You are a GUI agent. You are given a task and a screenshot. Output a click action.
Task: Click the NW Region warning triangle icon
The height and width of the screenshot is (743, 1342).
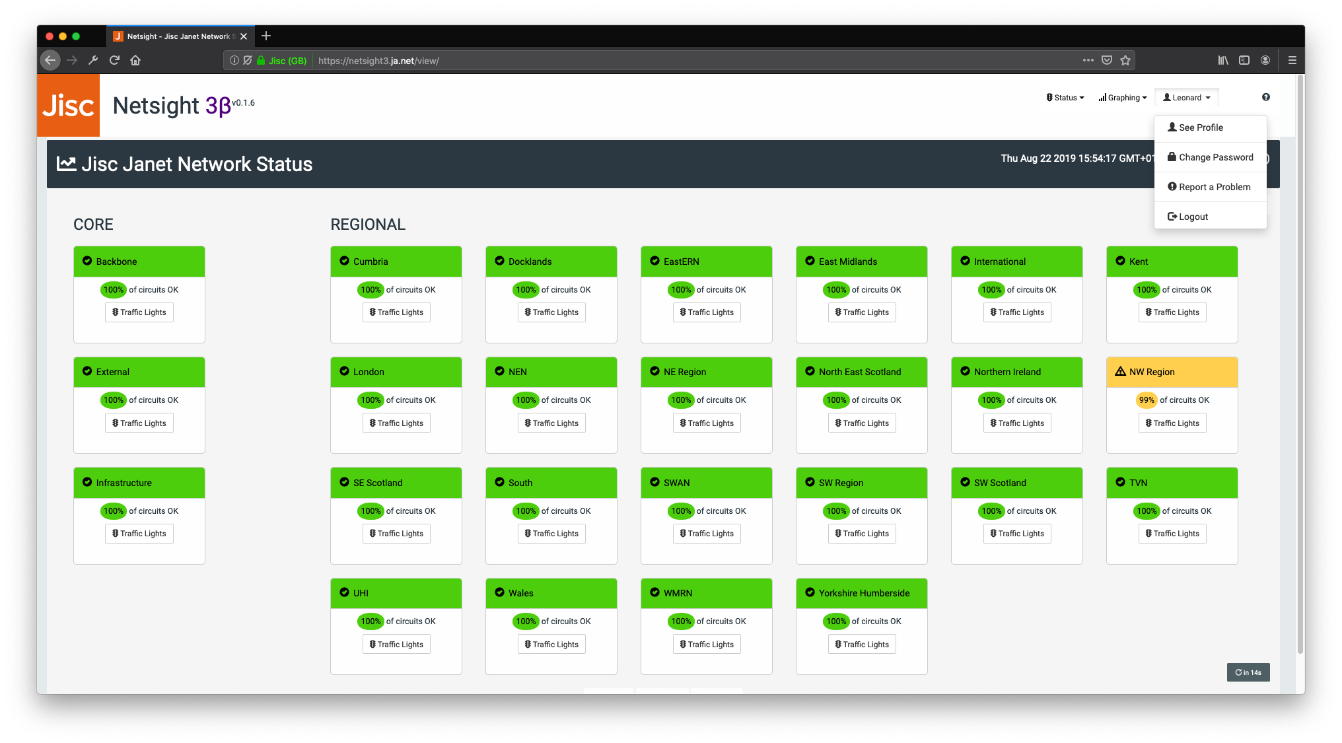point(1120,371)
